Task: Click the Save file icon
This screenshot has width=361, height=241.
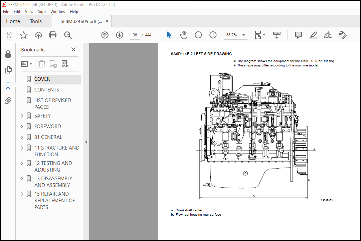Action: (x=9, y=35)
